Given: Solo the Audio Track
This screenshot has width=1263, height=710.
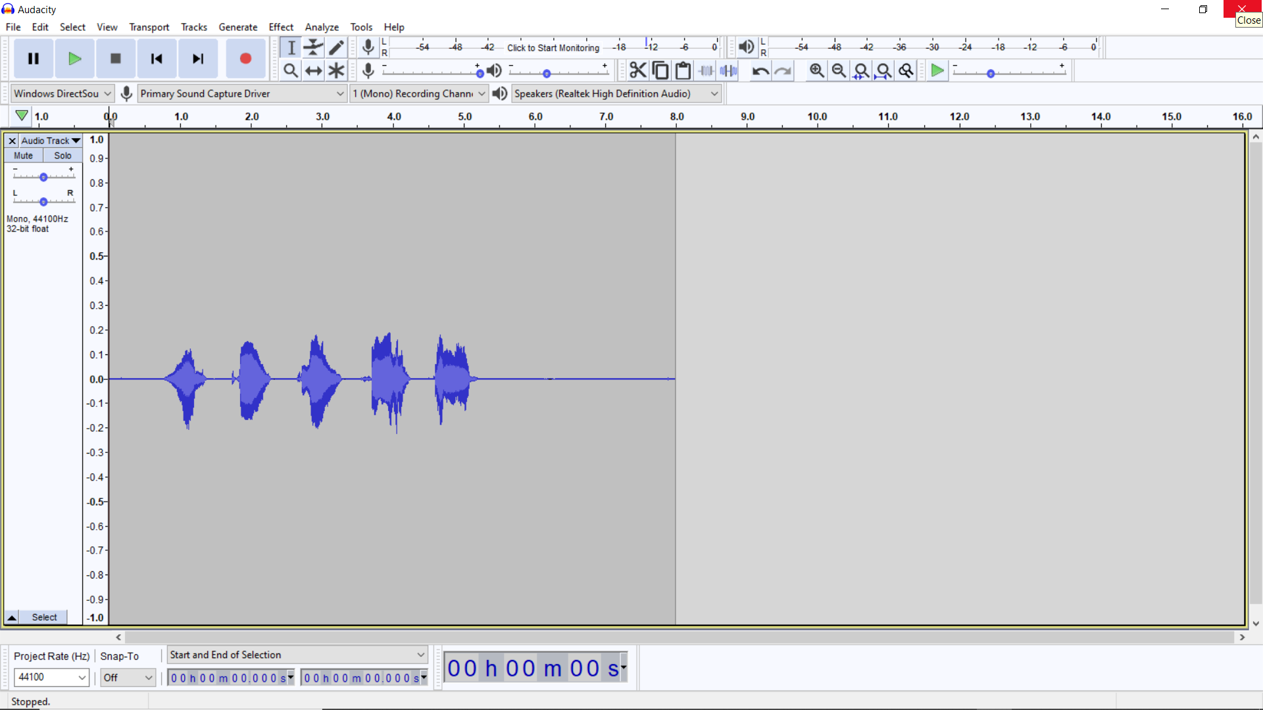Looking at the screenshot, I should click(62, 156).
